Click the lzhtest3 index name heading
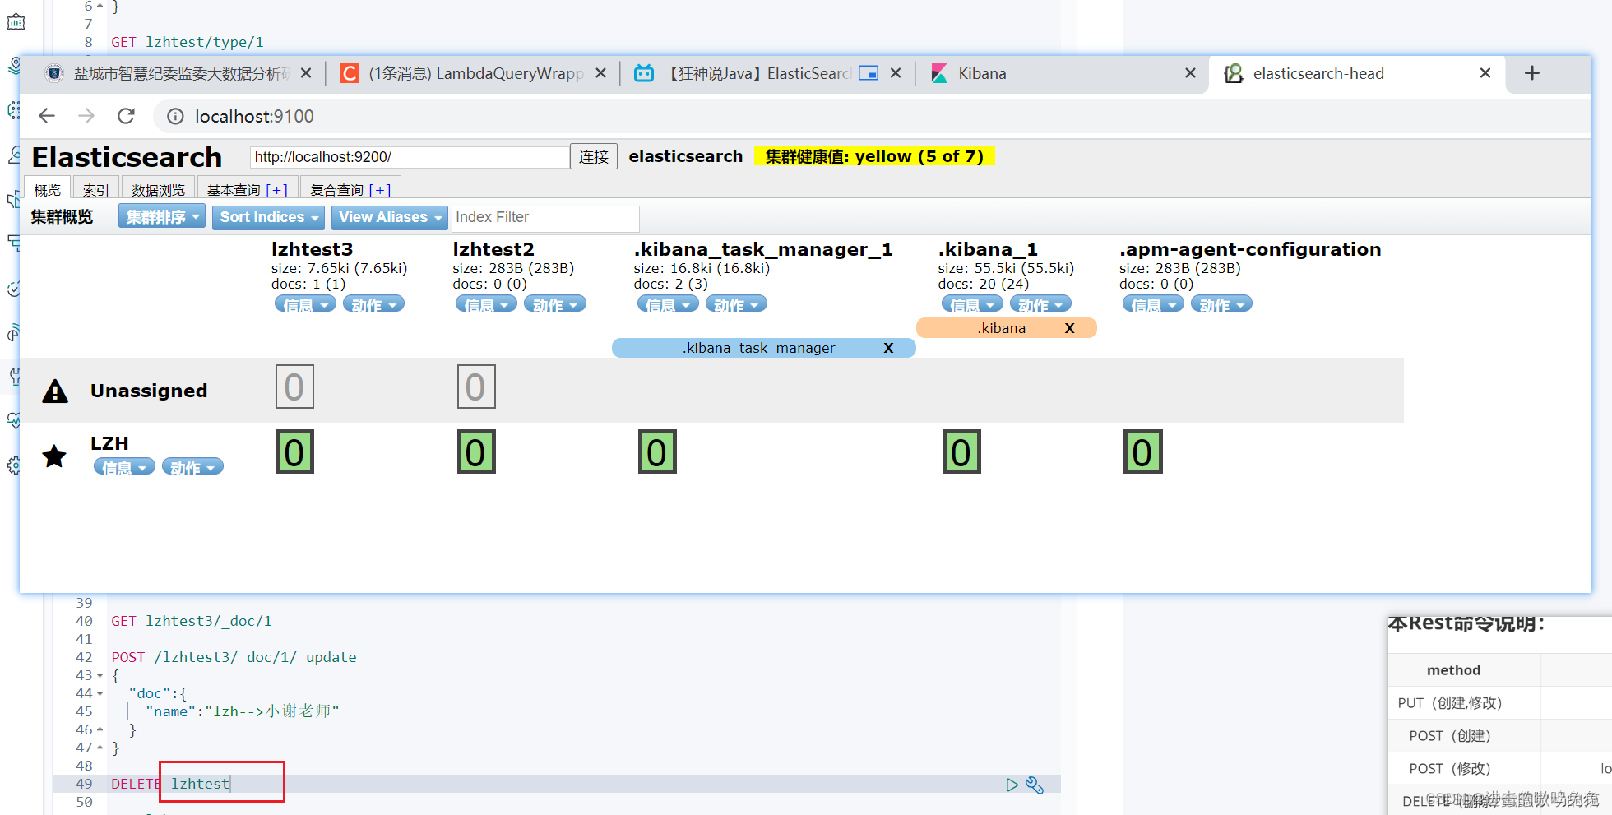This screenshot has height=815, width=1612. (313, 248)
